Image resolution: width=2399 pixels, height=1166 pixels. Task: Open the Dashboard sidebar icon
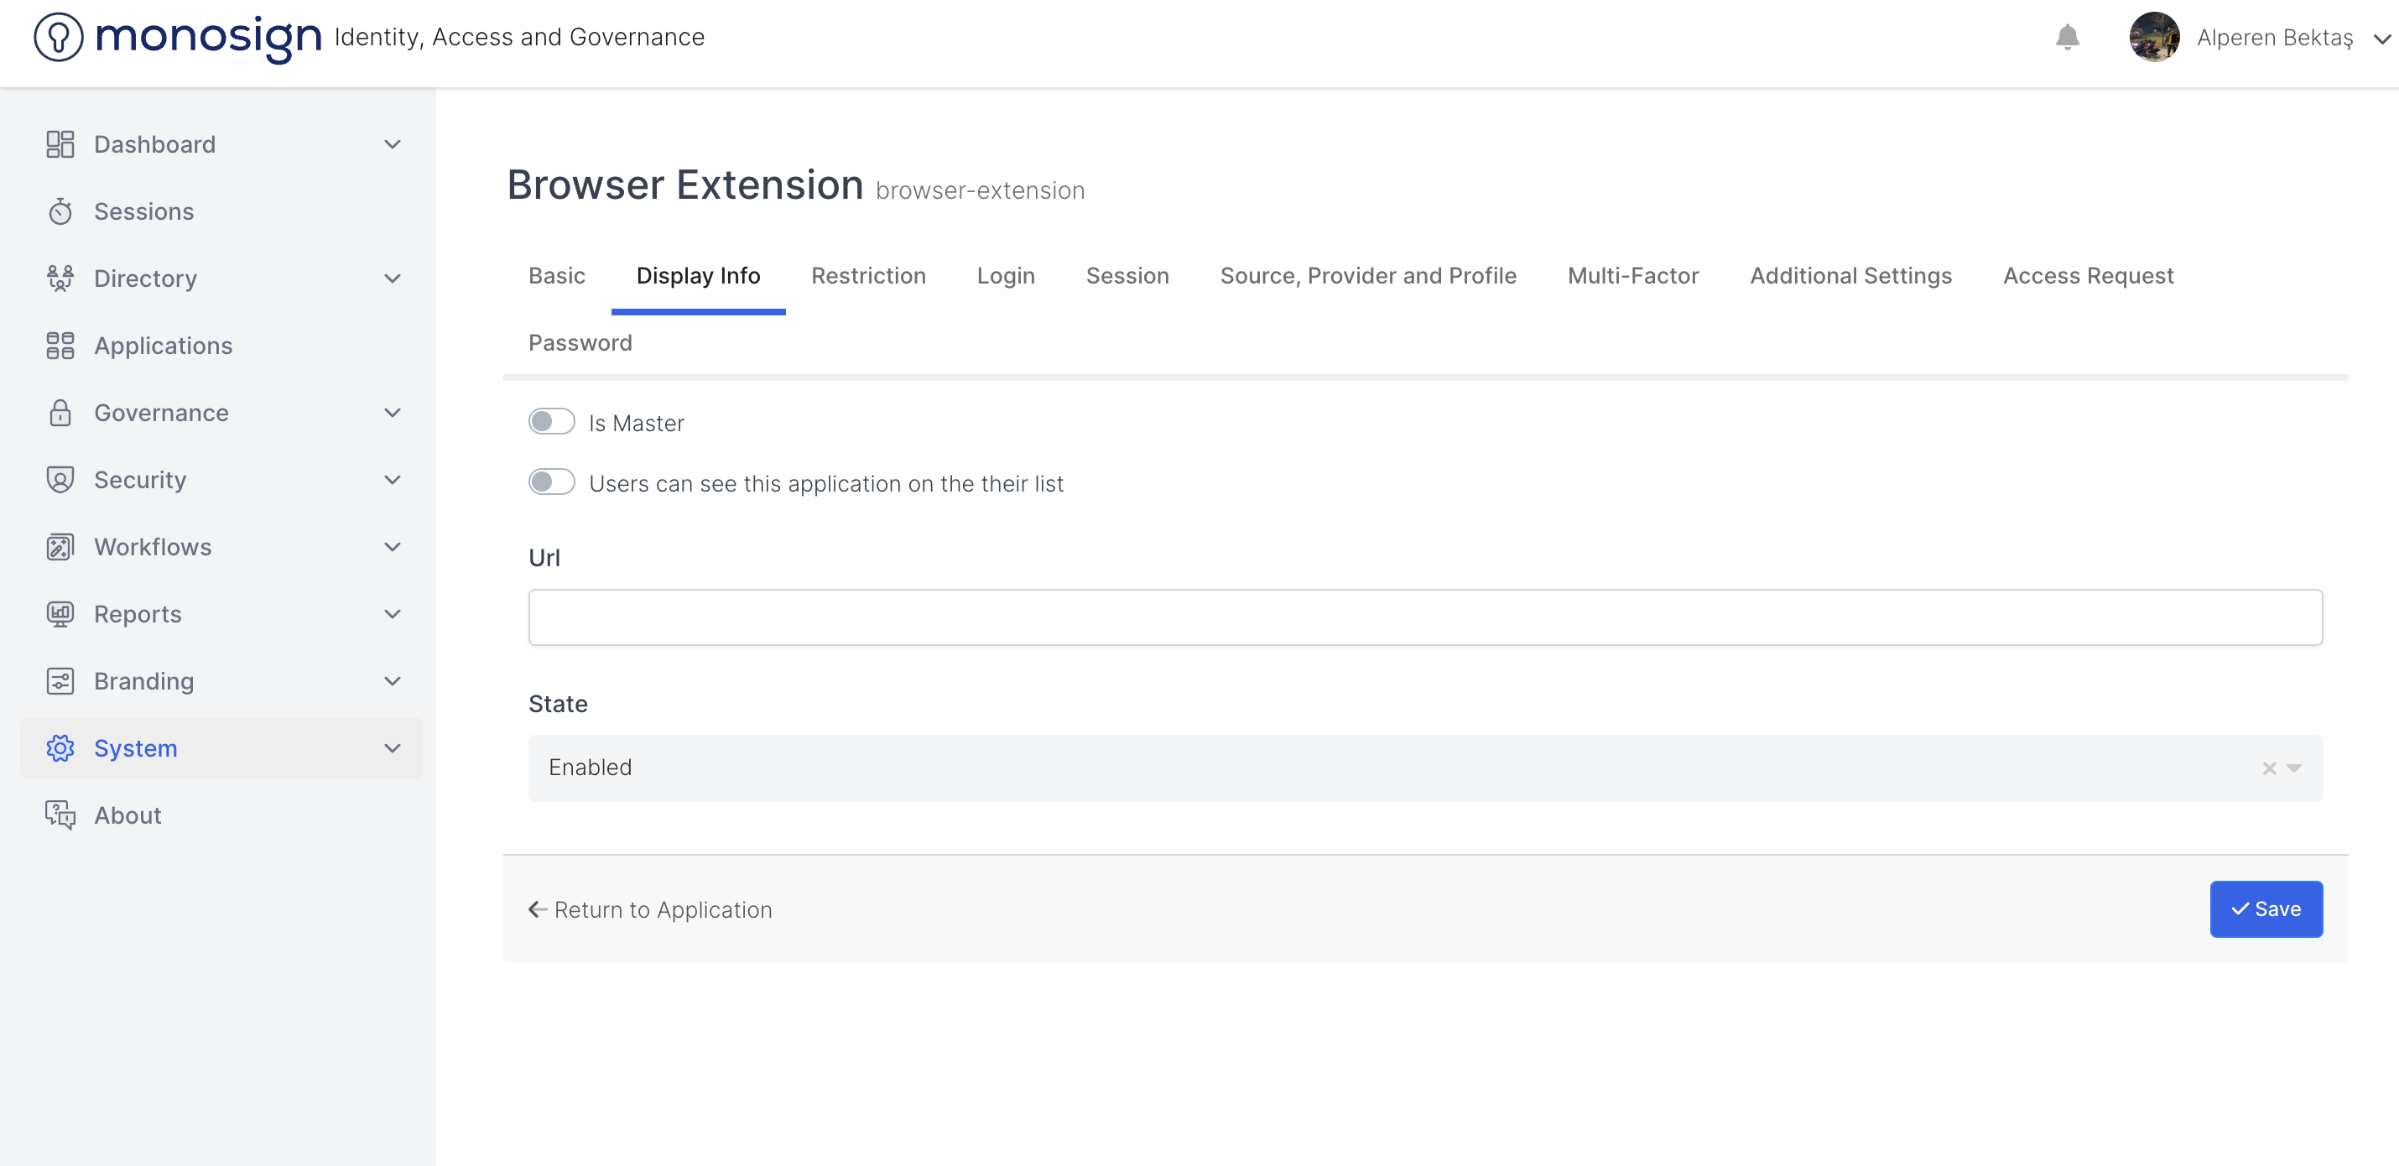(60, 144)
